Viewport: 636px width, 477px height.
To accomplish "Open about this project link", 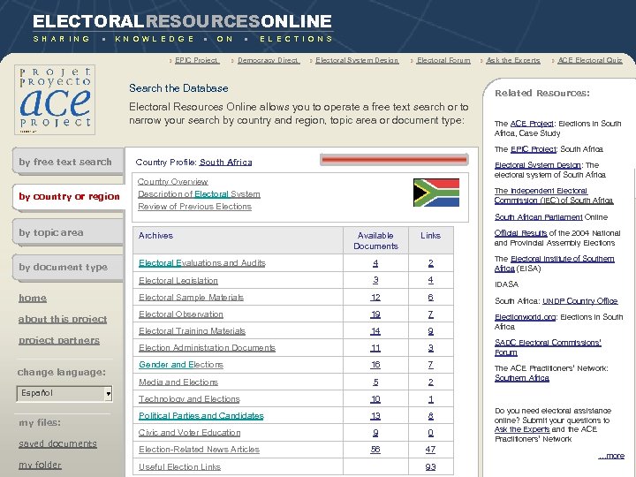I will tap(63, 319).
